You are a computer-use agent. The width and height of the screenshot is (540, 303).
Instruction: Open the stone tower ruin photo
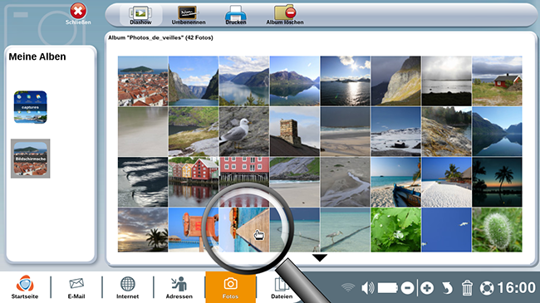point(294,131)
